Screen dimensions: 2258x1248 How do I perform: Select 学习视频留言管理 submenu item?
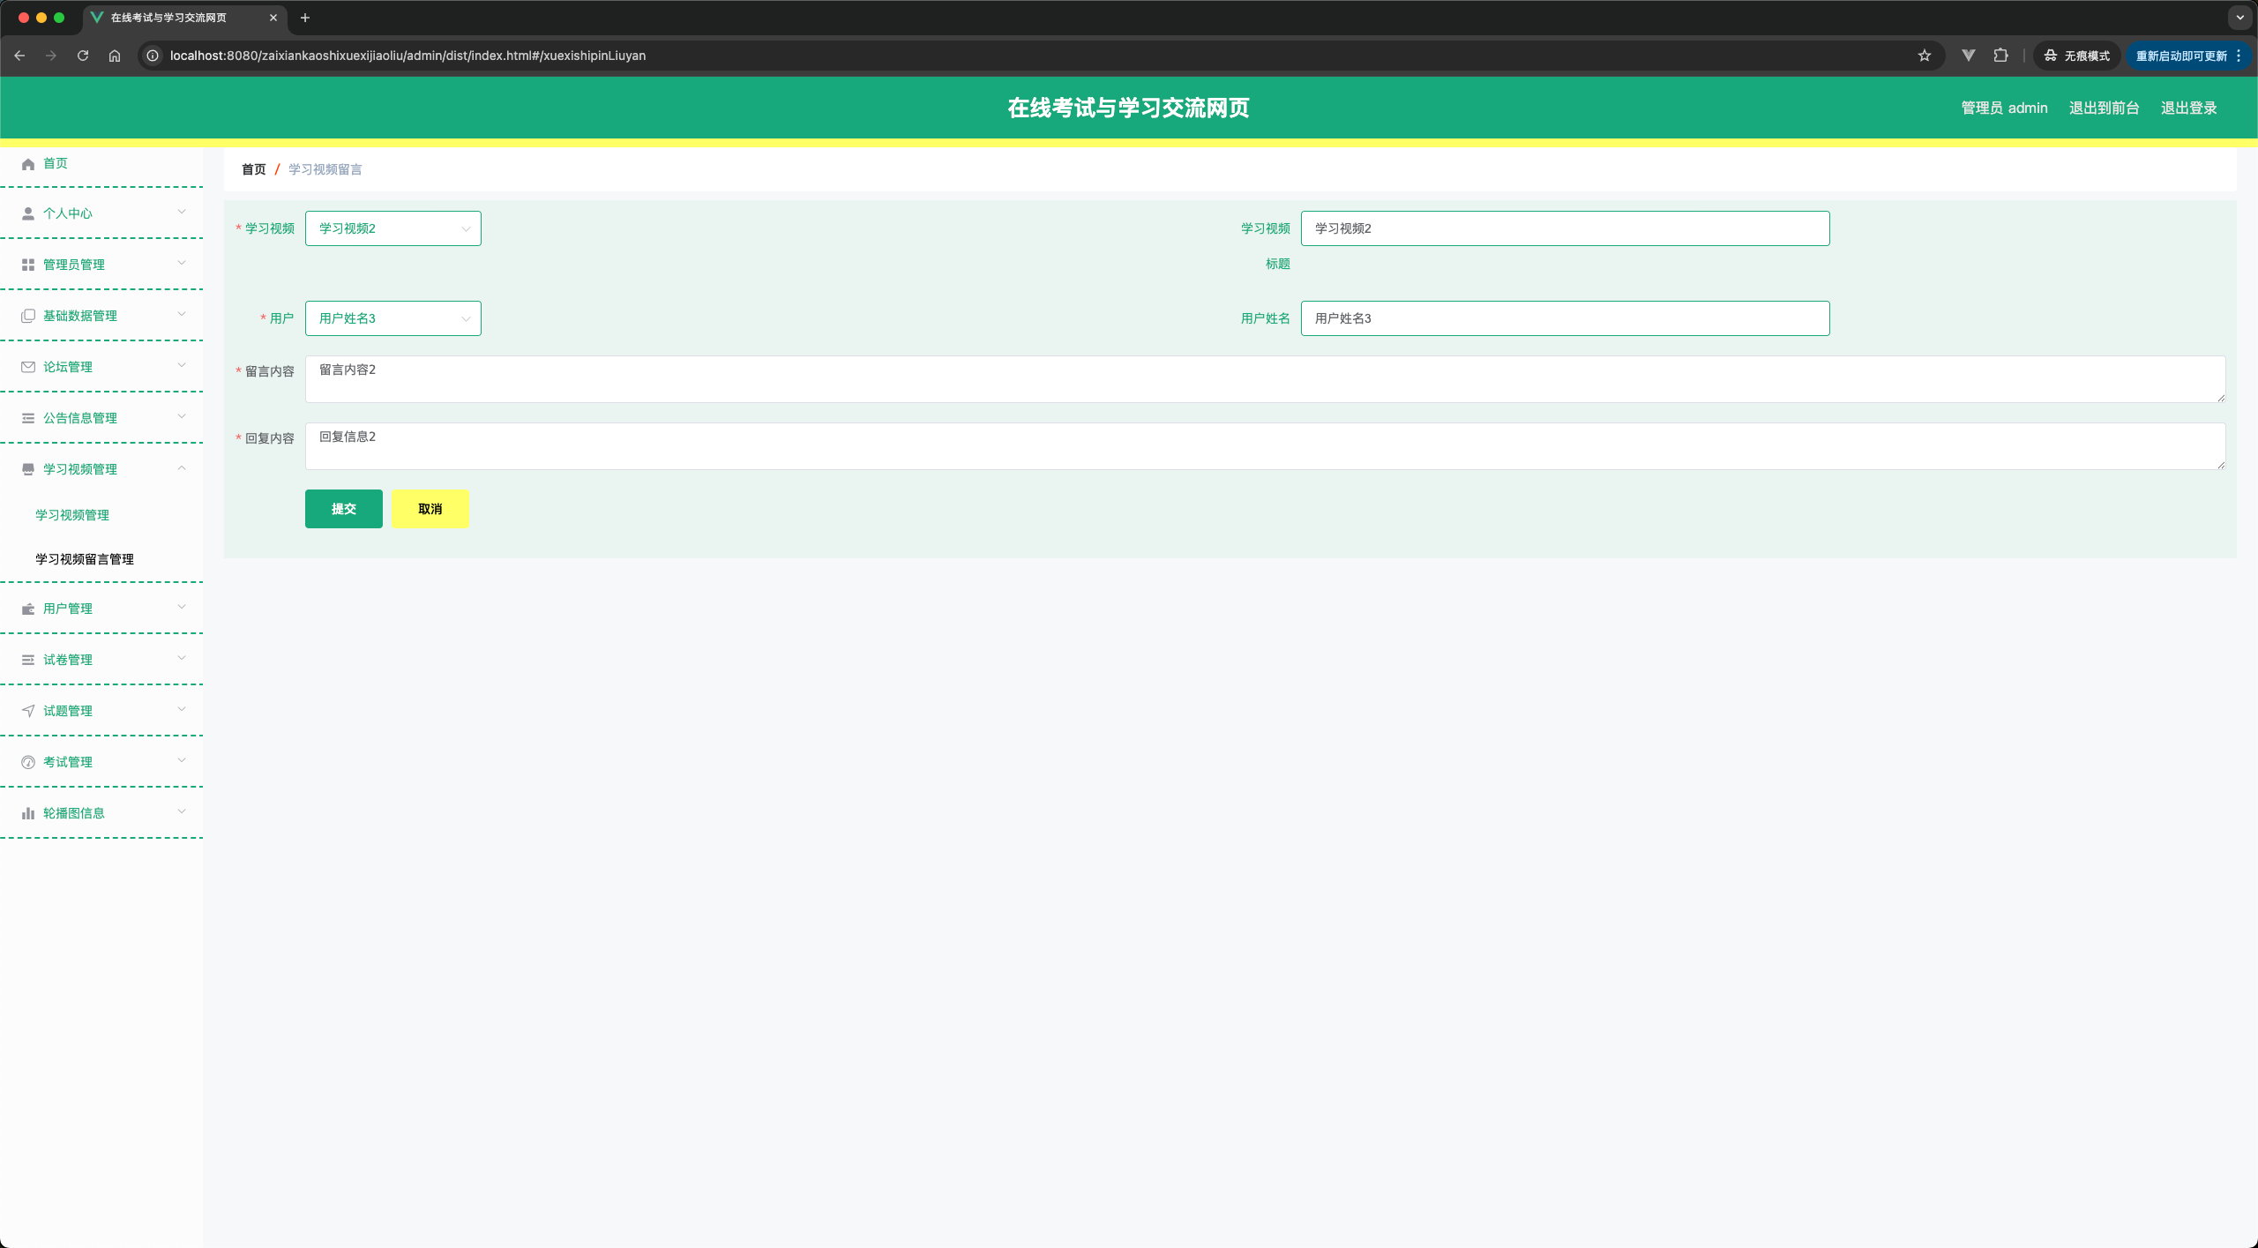85,559
